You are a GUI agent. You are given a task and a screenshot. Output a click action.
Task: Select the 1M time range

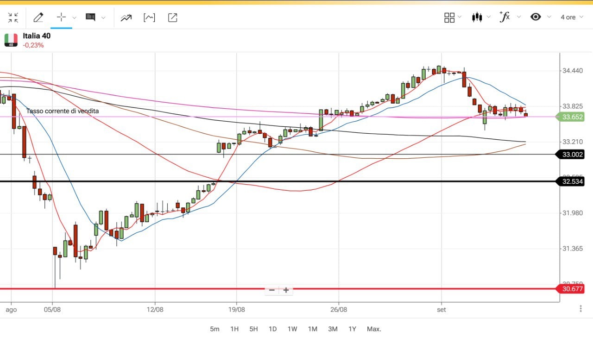312,329
